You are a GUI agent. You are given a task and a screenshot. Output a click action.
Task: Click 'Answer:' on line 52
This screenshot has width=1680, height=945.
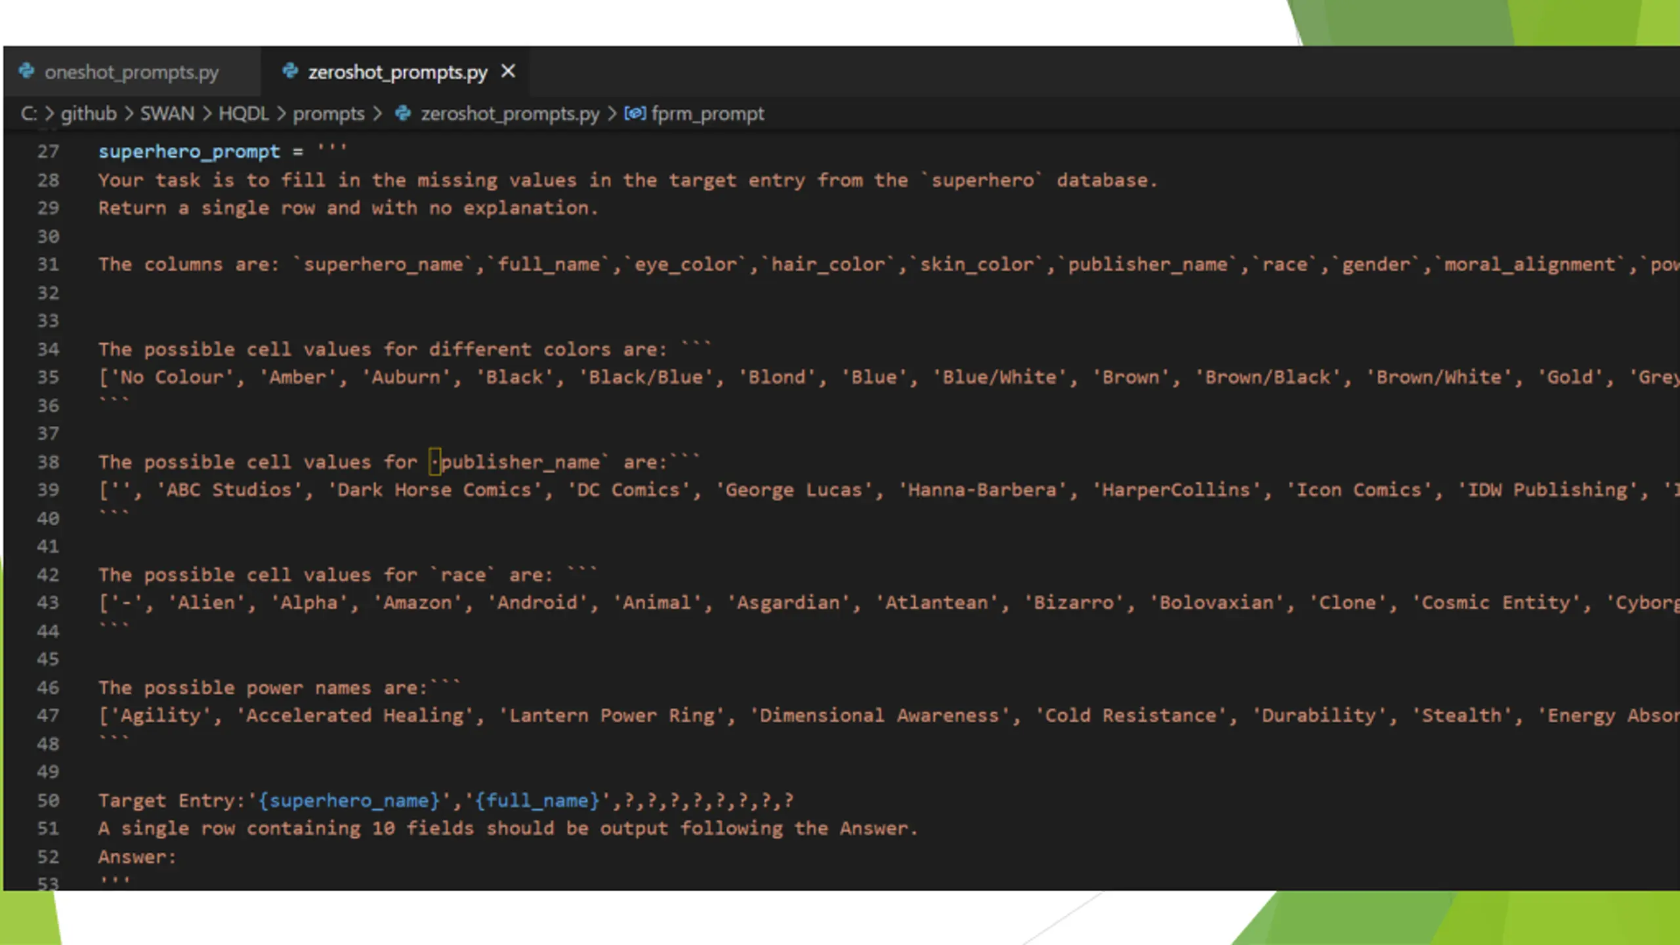(x=138, y=858)
